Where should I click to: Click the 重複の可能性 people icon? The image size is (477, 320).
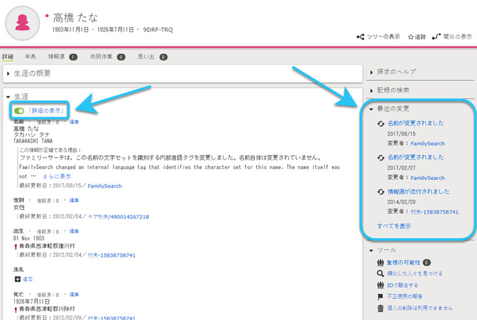380,263
